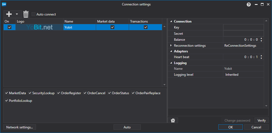
Task: Increase the Heart beat value
Action: 261,56
